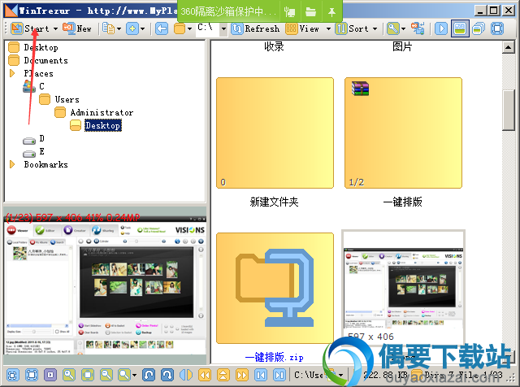Expand the View dropdown arrow
Screen dimensions: 520x387
pos(328,29)
